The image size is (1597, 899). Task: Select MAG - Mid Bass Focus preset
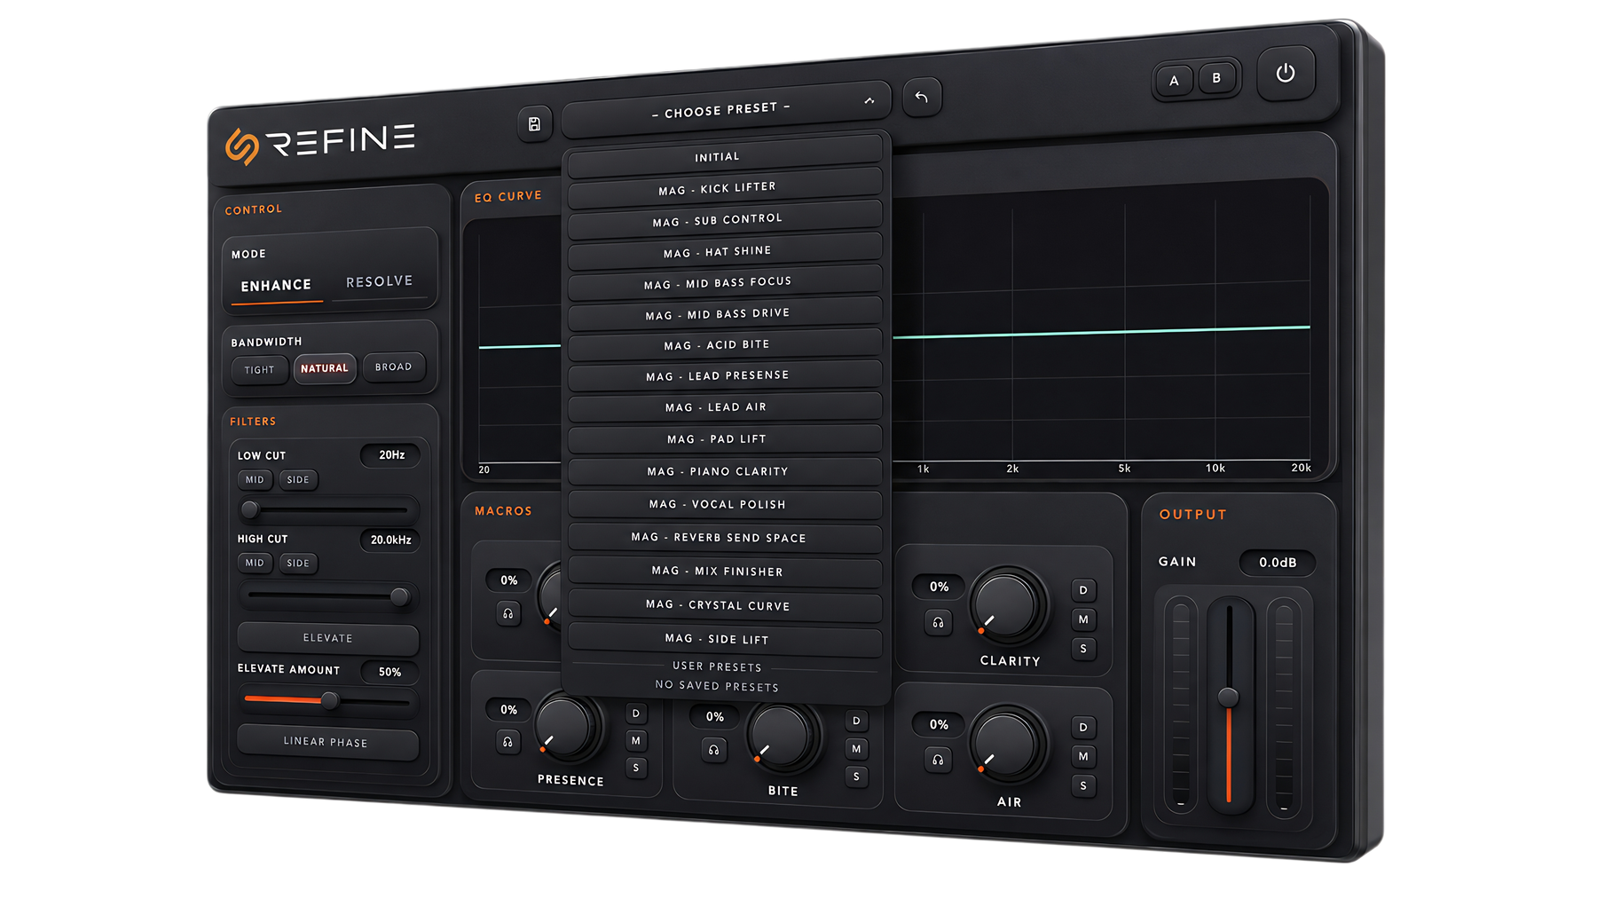[x=725, y=283]
